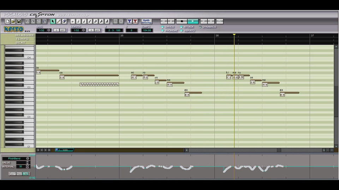Zoom in with the plus button

[332, 150]
